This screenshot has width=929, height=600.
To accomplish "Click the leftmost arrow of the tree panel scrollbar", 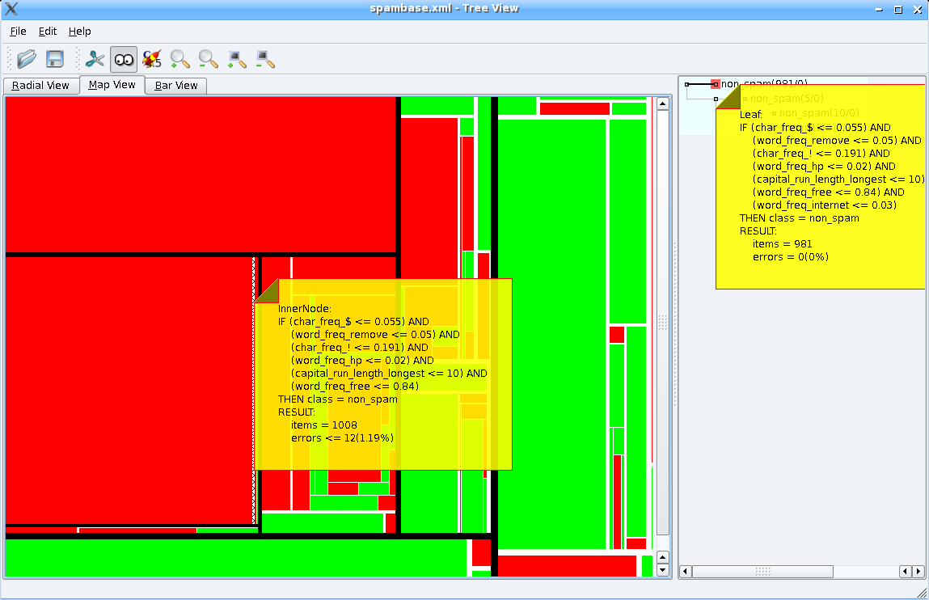I will tap(686, 572).
